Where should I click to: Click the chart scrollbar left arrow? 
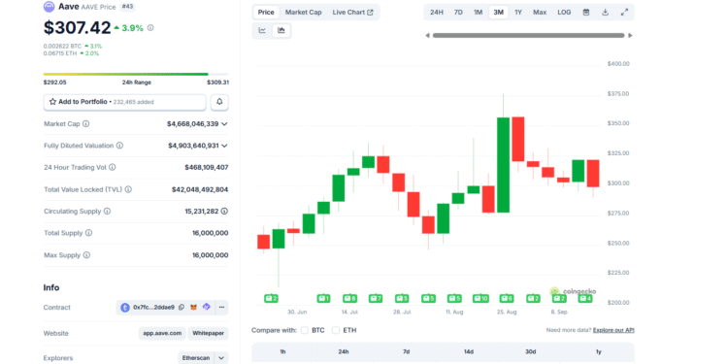(428, 35)
